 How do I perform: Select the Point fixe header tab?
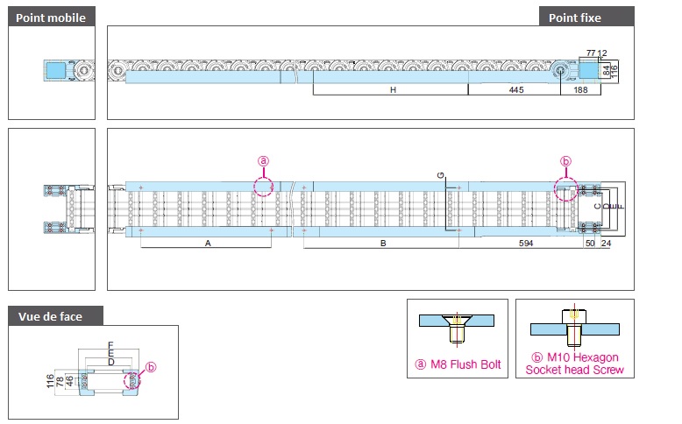tap(586, 18)
